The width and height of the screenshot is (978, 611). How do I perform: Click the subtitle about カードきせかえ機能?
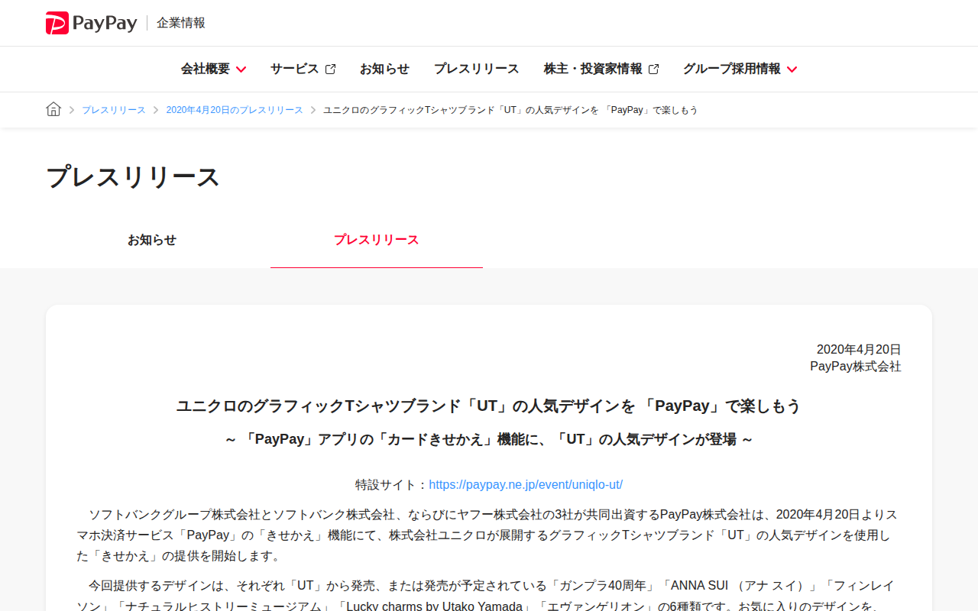click(x=489, y=439)
